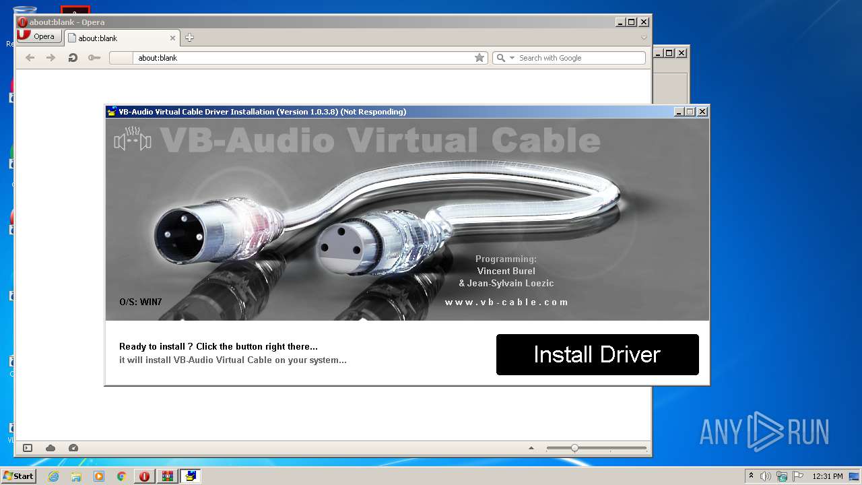This screenshot has width=862, height=485.
Task: Click the 'O/S: WIN7' text
Action: click(141, 302)
